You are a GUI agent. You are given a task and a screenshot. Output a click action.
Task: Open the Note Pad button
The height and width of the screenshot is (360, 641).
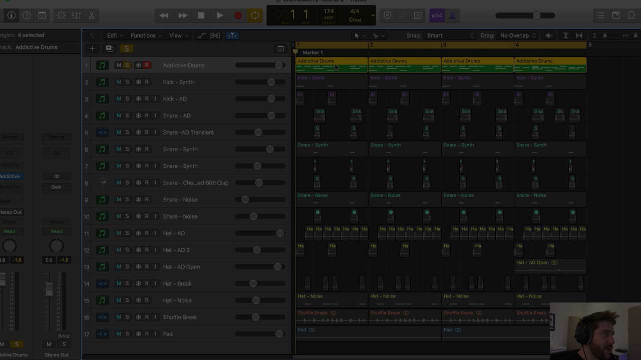616,15
